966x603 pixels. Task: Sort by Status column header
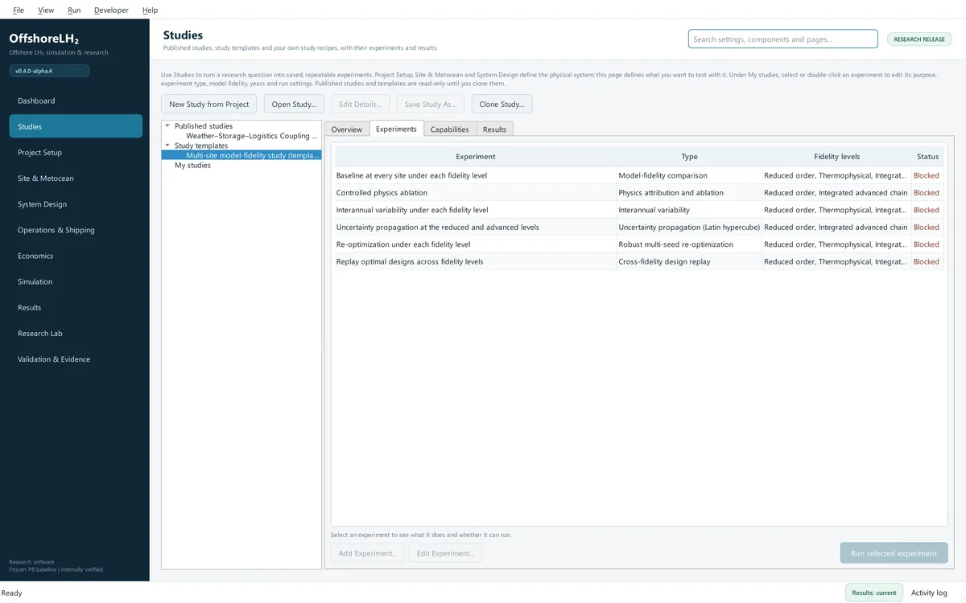[x=927, y=157]
